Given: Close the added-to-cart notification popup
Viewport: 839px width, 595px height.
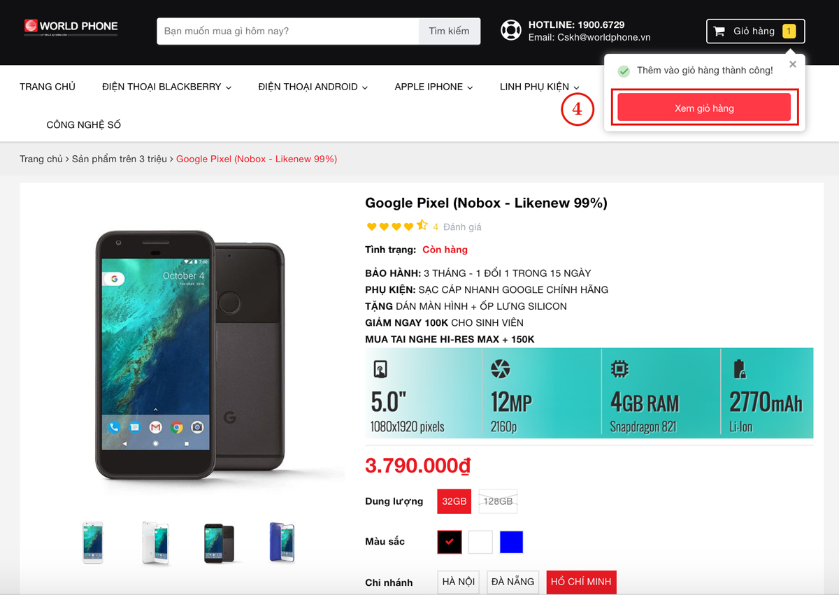Looking at the screenshot, I should pyautogui.click(x=792, y=64).
